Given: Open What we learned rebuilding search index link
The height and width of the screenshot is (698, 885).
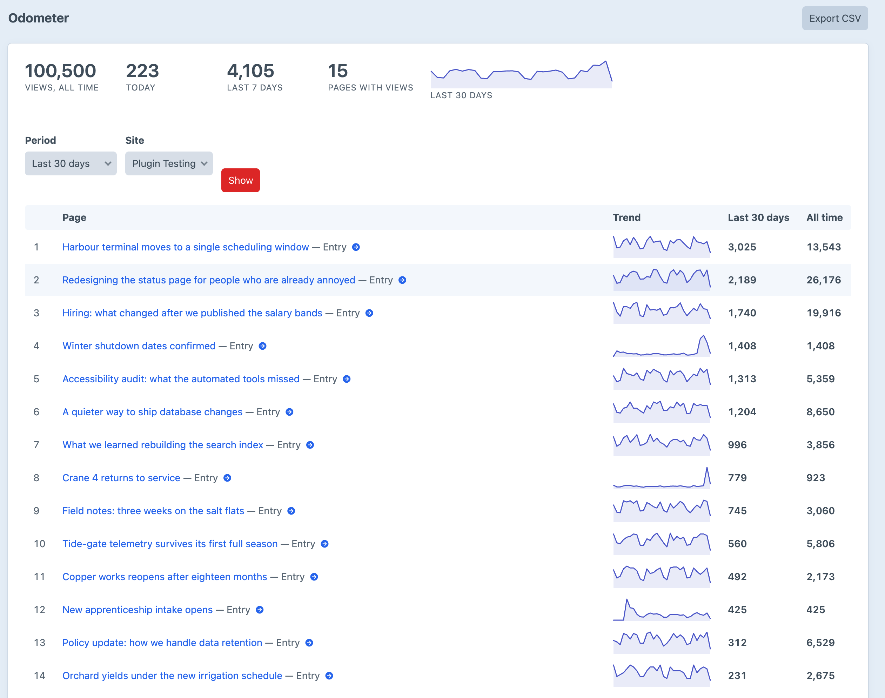Looking at the screenshot, I should click(163, 445).
